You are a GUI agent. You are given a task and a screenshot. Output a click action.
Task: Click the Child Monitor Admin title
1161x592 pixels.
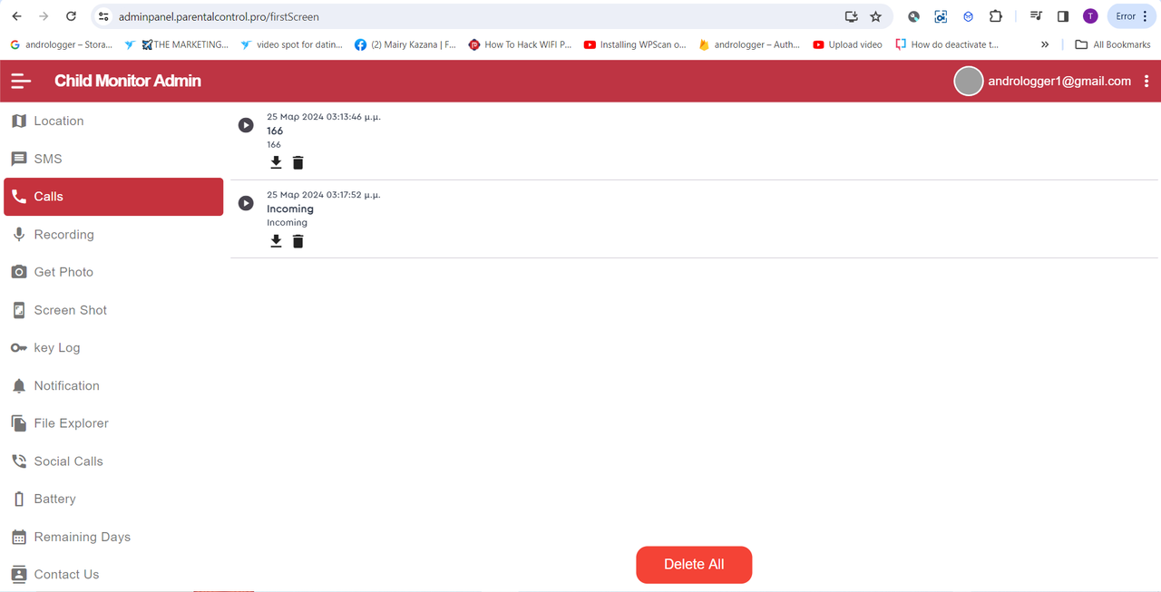click(x=128, y=81)
